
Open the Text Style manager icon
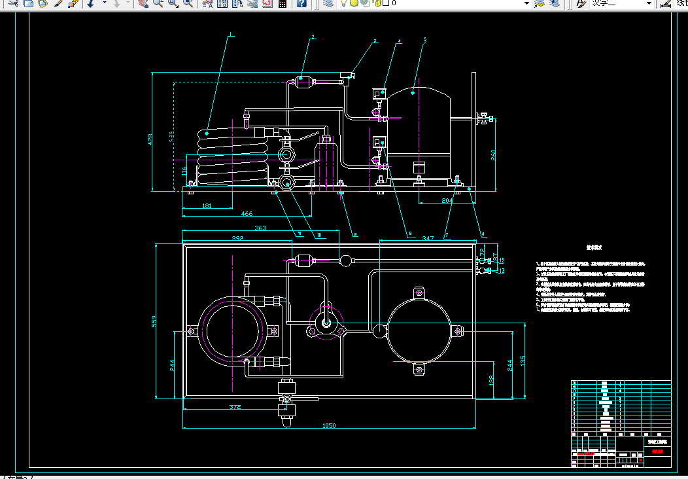pos(581,3)
